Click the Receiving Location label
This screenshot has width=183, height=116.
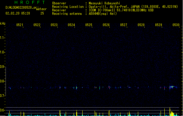click(68, 7)
